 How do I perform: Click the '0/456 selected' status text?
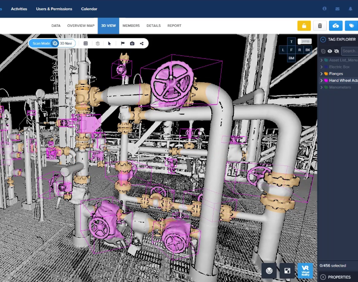tap(333, 266)
